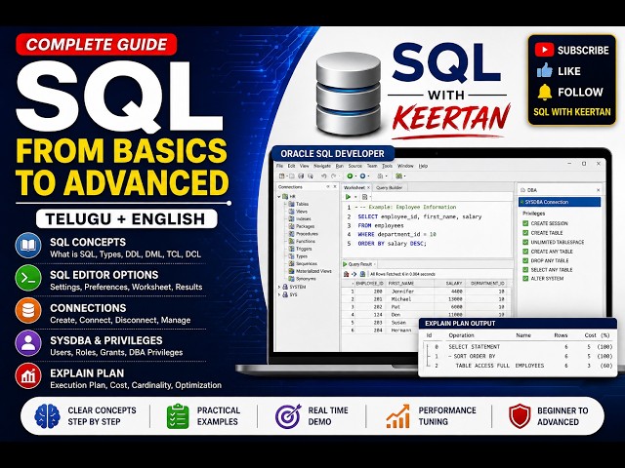The height and width of the screenshot is (468, 625).
Task: Select the SYSDBA Connection row in DBA panel
Action: (560, 202)
